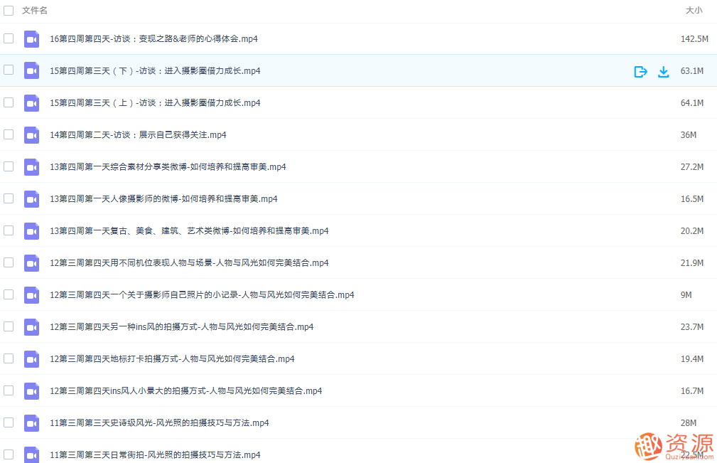Check the checkbox beside 13第四周第一天复古、美食、建筑 file
The image size is (717, 463).
point(8,231)
